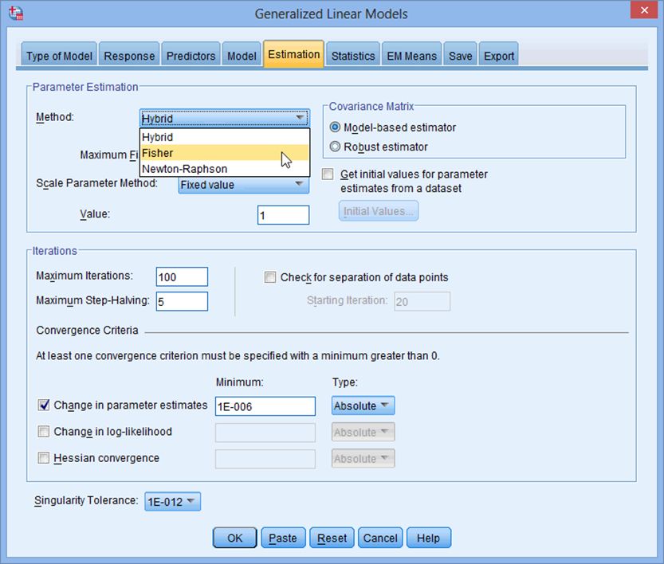Open the Save tab
Viewport: 664px width, 564px height.
460,56
